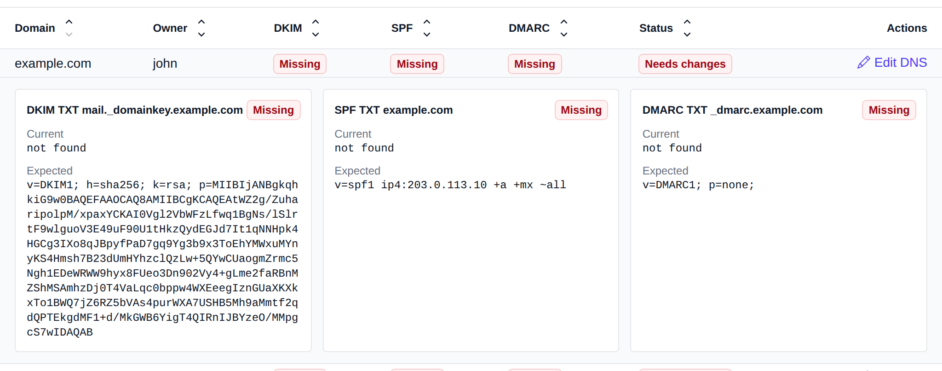Click the DKIM column header label
Image resolution: width=942 pixels, height=371 pixels.
pyautogui.click(x=288, y=28)
